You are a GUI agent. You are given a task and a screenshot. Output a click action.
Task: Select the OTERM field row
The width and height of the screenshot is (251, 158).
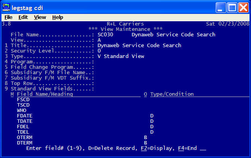(25, 137)
